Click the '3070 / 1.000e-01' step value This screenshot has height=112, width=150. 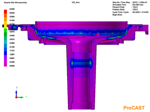coord(140,2)
